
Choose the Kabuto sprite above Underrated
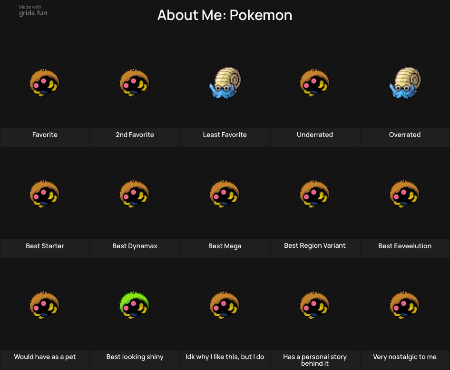point(315,83)
